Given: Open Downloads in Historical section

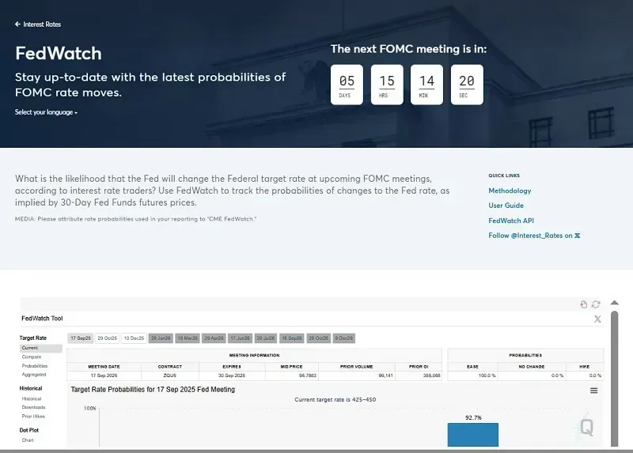Looking at the screenshot, I should pyautogui.click(x=34, y=407).
